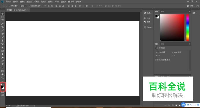Select the Magic Wand selection tool
200x108 pixels.
(x=2, y=24)
